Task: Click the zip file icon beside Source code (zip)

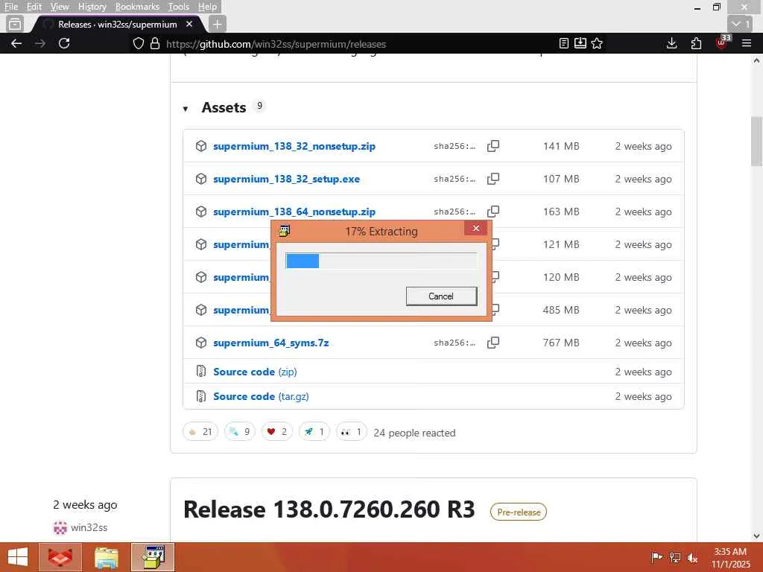Action: tap(201, 371)
